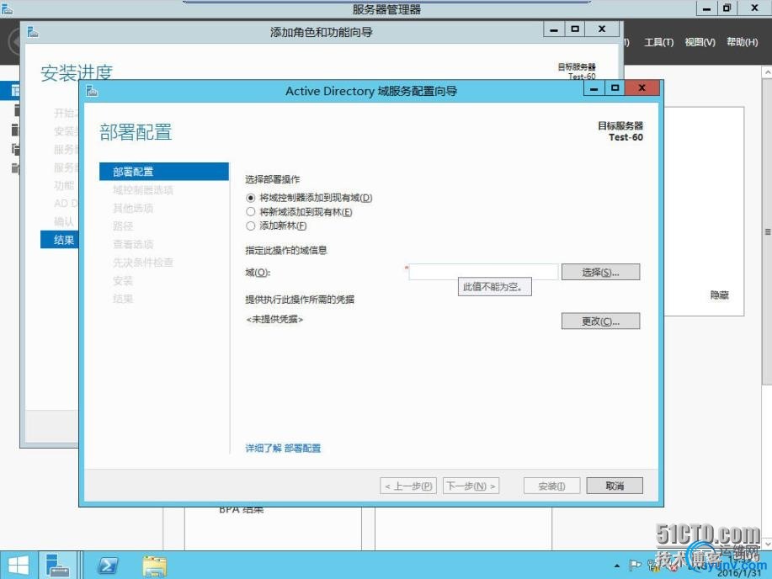Open the 详细了解 部署配置 link

click(x=283, y=448)
